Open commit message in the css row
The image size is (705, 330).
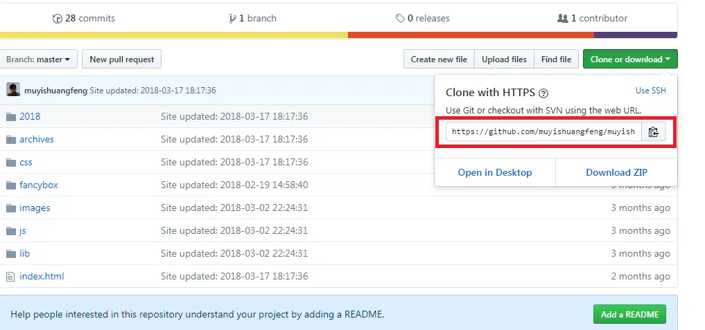(234, 163)
